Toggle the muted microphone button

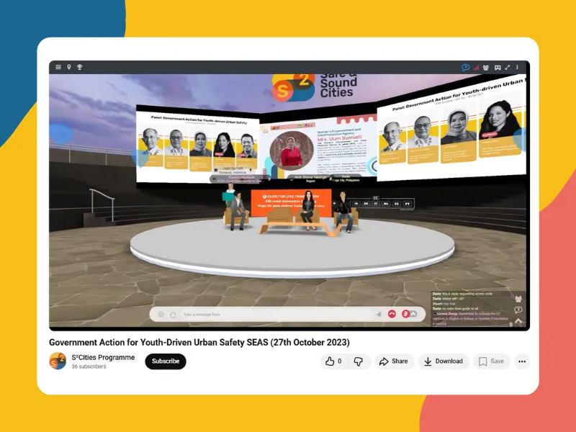point(405,314)
